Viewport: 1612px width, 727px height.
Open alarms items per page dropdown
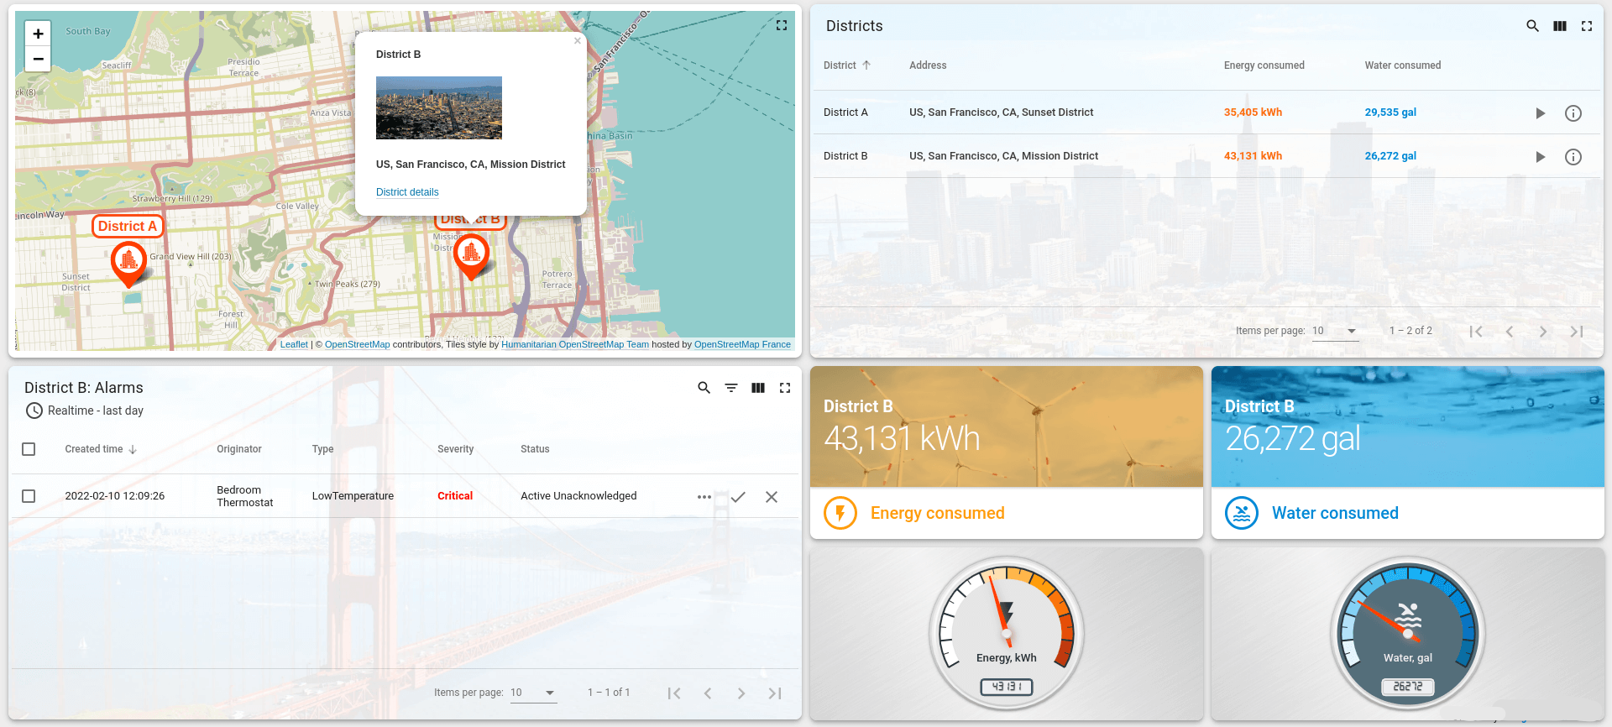[533, 693]
